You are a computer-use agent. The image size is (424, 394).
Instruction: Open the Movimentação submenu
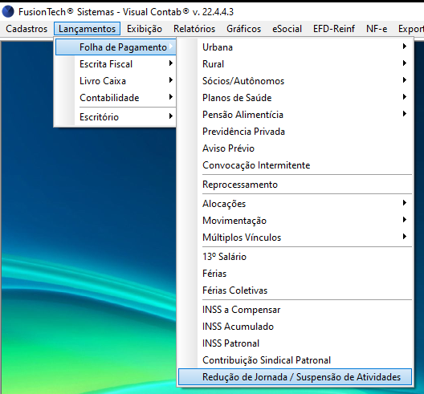pos(295,221)
